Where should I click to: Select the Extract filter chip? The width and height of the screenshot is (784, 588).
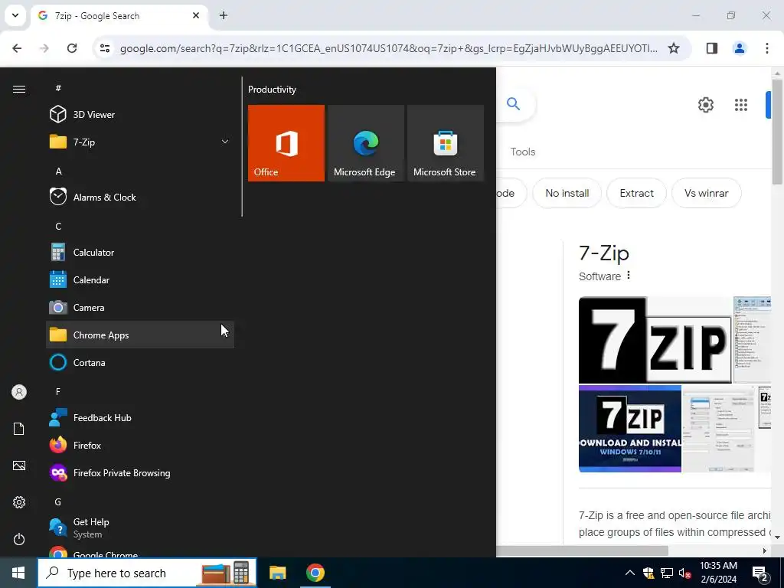(636, 193)
